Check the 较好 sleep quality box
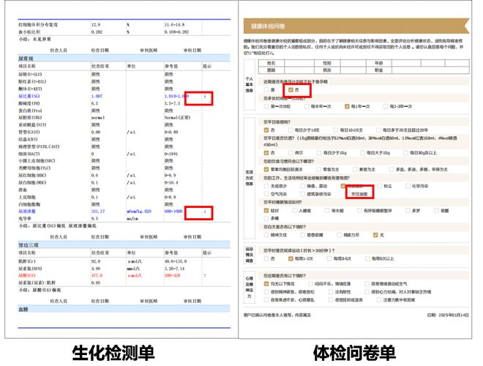This screenshot has height=366, width=483. [x=265, y=209]
